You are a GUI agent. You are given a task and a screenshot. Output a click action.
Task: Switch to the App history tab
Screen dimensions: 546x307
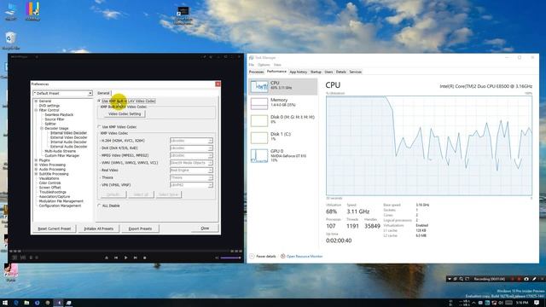[x=299, y=72]
